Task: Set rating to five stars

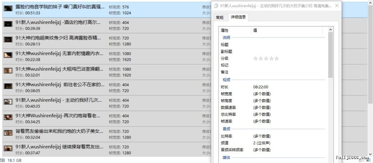Action: click(x=276, y=59)
